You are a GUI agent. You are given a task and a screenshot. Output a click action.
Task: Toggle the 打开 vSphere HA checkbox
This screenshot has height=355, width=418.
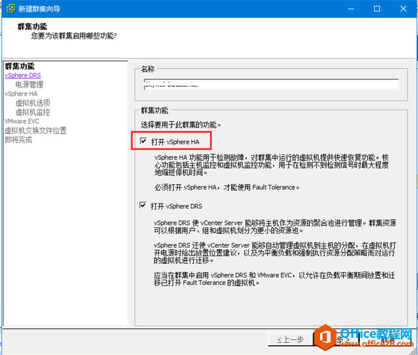(x=143, y=141)
